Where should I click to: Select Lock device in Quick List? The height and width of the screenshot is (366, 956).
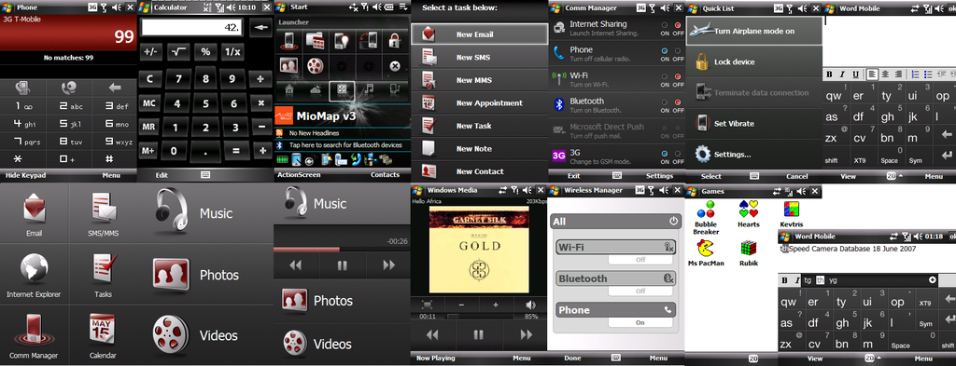click(x=753, y=61)
